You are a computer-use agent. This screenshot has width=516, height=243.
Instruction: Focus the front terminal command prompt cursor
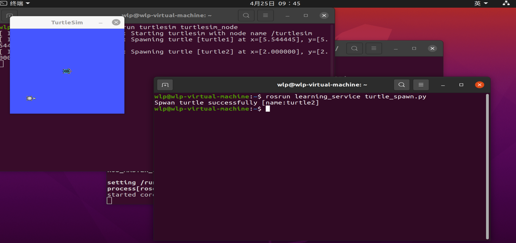click(x=268, y=109)
